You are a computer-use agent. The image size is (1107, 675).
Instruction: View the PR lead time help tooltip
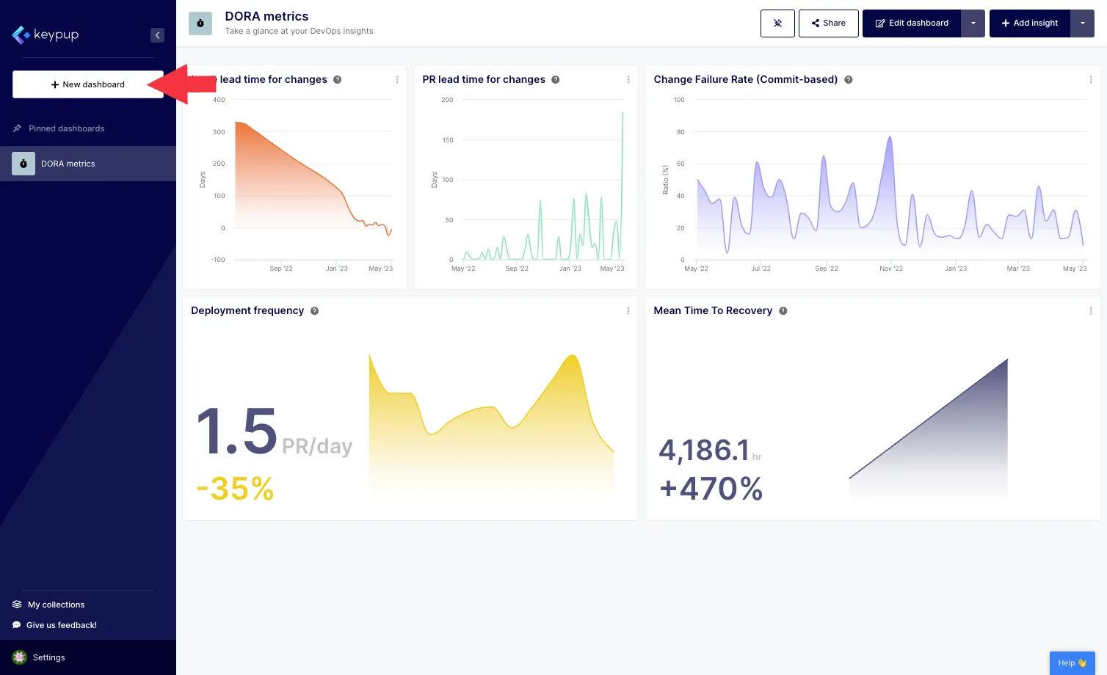(556, 79)
